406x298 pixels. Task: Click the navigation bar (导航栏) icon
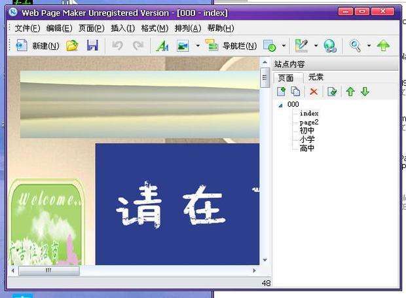coord(212,45)
